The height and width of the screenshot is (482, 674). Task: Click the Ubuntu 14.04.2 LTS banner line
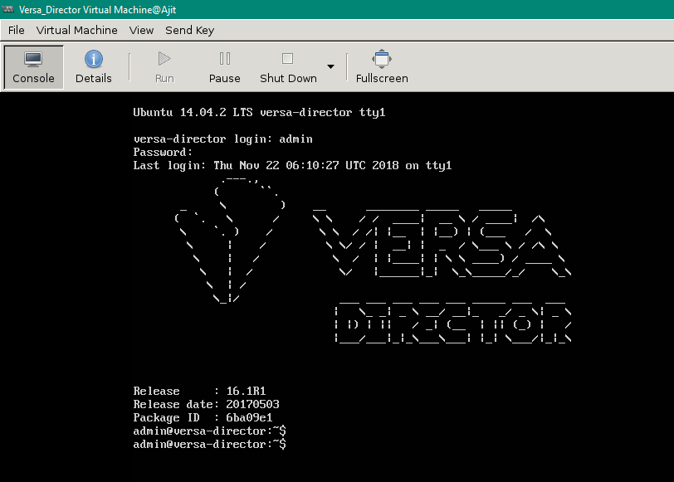click(259, 112)
